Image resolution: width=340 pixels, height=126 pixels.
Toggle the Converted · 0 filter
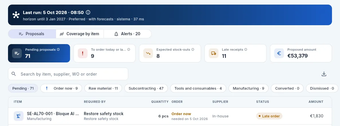pos(287,88)
